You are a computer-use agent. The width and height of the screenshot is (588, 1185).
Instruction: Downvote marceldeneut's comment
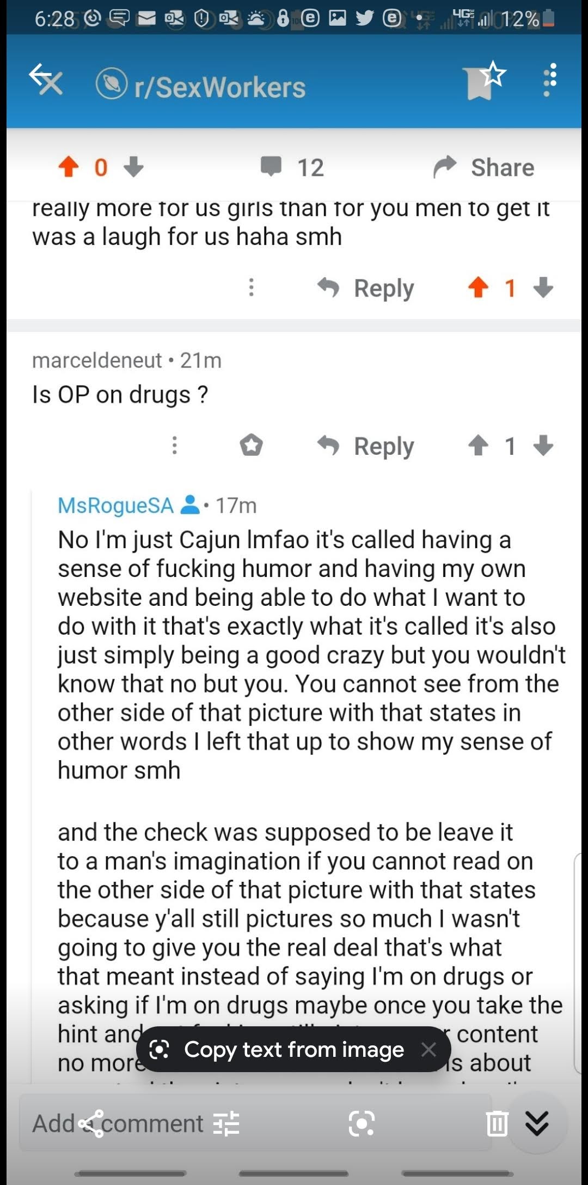click(x=543, y=446)
